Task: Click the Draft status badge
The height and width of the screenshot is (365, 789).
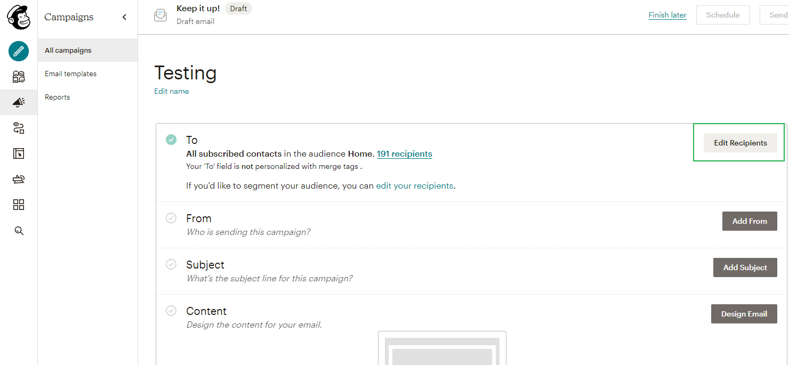Action: (238, 9)
